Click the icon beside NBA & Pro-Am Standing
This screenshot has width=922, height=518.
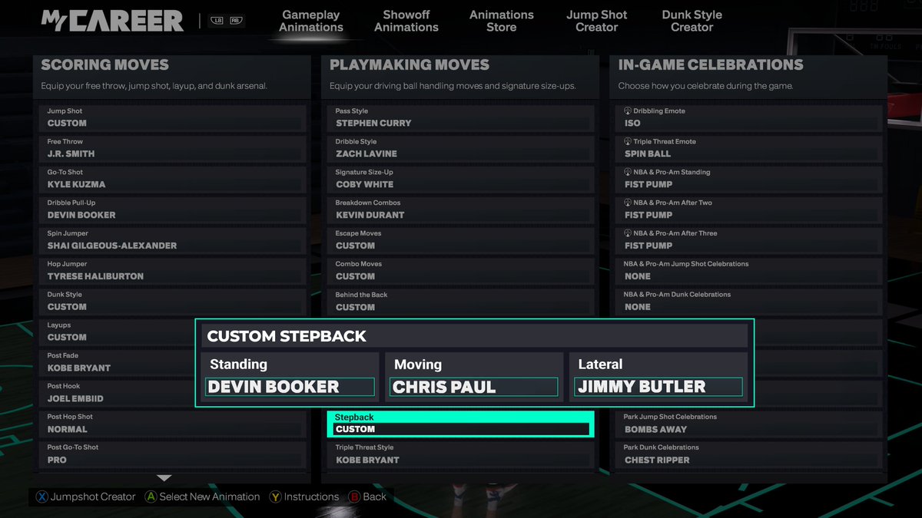[x=628, y=173]
